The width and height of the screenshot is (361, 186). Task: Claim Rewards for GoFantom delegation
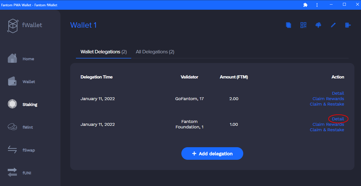(x=328, y=99)
